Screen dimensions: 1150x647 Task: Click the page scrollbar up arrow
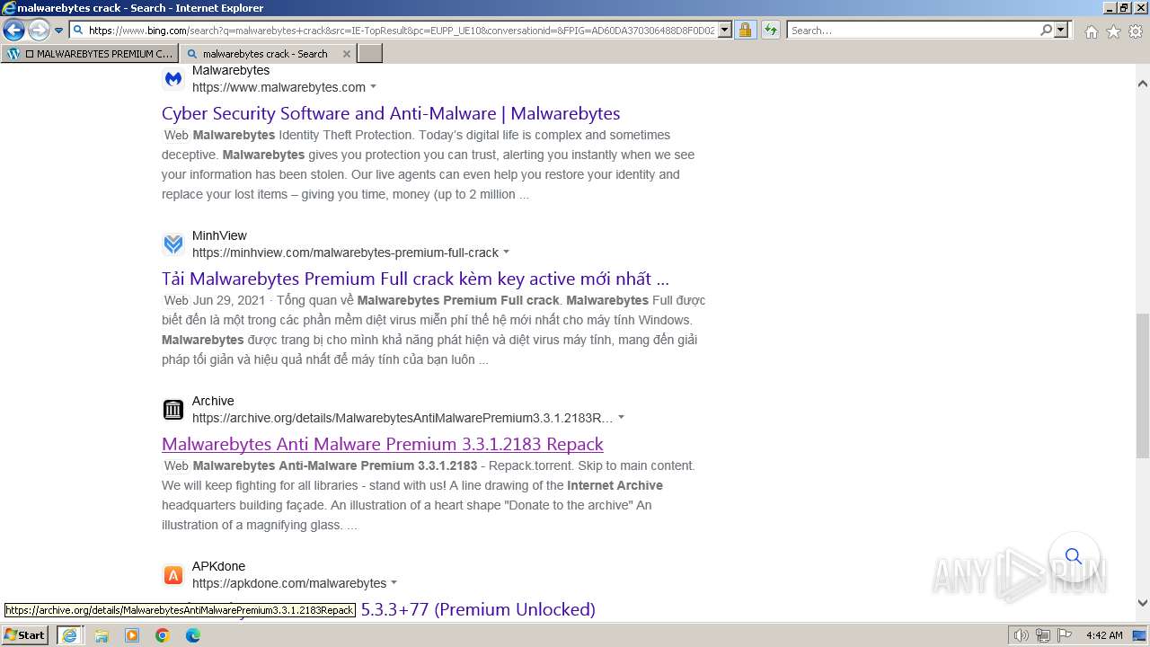tap(1143, 84)
